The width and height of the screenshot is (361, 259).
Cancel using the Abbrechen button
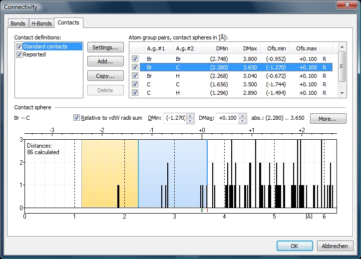[x=334, y=246]
